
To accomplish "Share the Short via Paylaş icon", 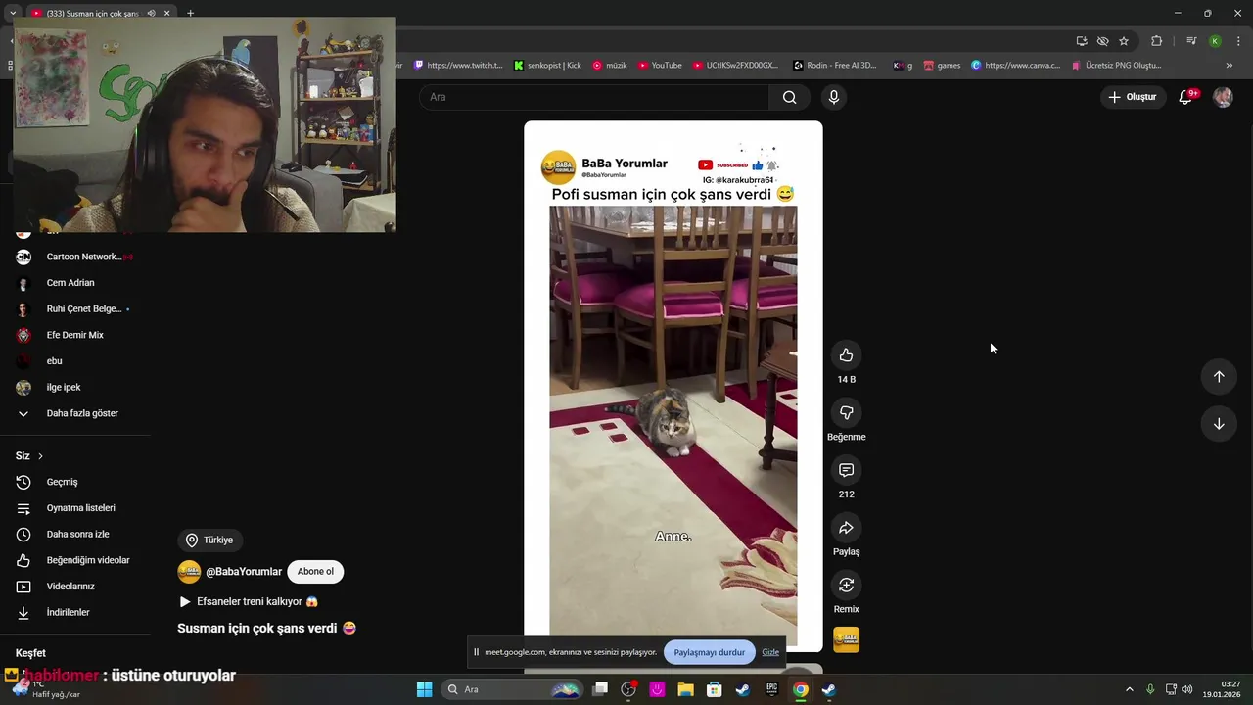I will (x=846, y=528).
